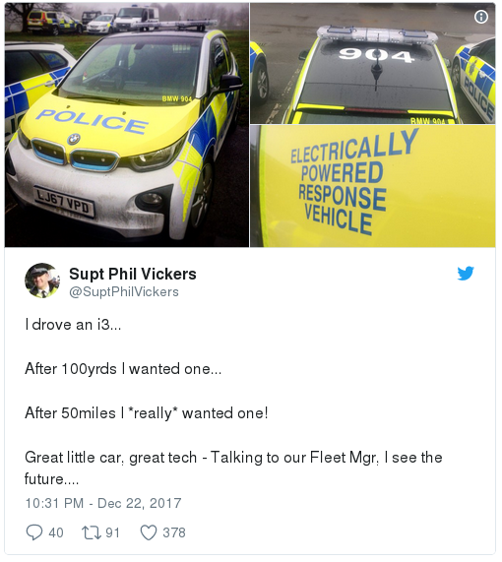502x562 pixels.
Task: Click the @SuptPhilVickers handle
Action: pos(124,291)
